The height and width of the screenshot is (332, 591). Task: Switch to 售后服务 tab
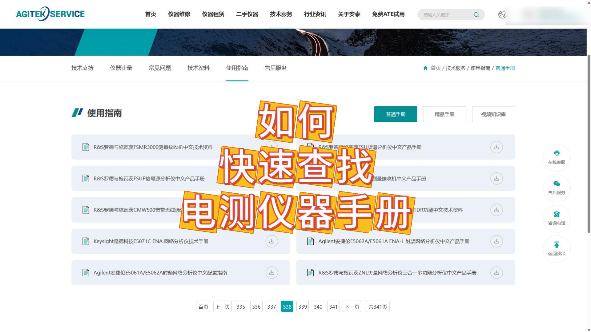point(276,68)
